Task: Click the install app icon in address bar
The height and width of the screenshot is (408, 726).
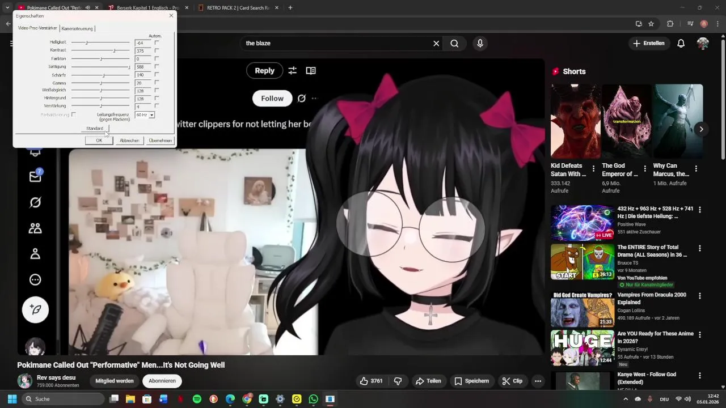Action: coord(639,24)
